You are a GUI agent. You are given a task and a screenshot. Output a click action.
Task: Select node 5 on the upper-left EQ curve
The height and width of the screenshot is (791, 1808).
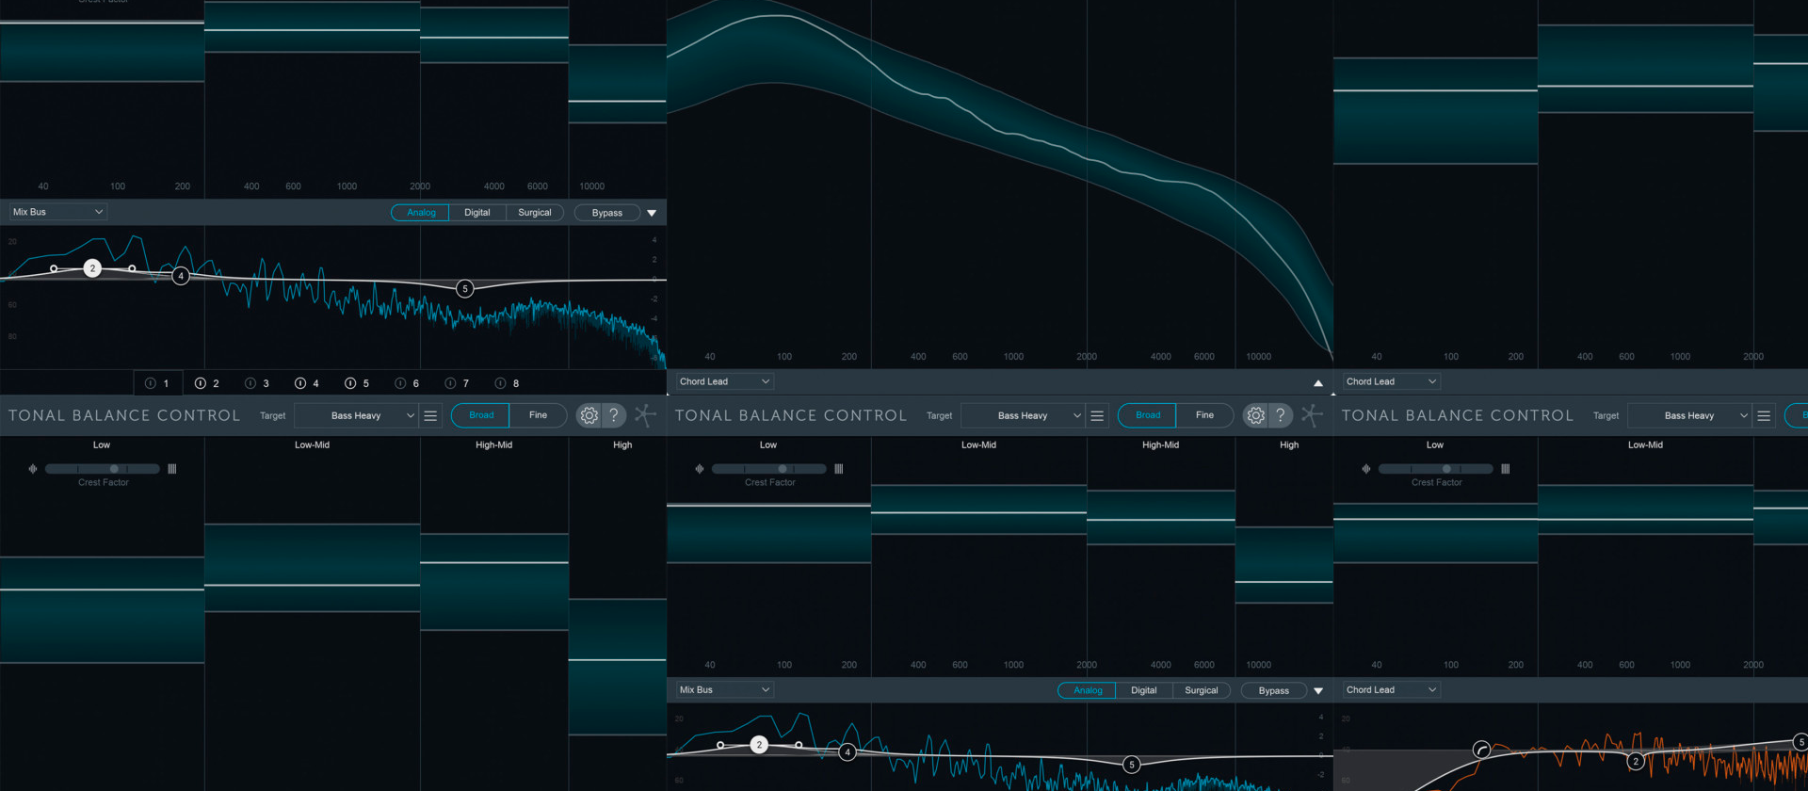coord(464,289)
